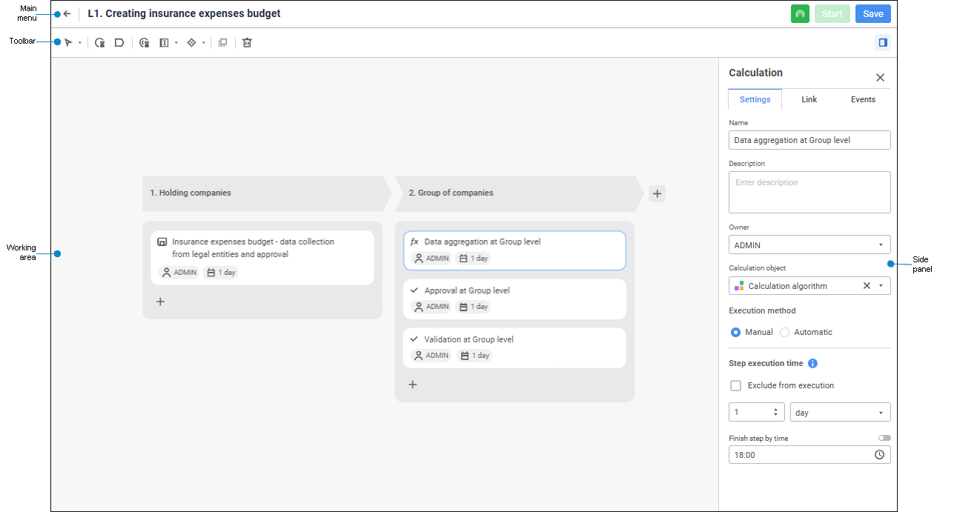Viewport: 957px width, 512px height.
Task: Click ADMIN badge on Approval card
Action: pyautogui.click(x=431, y=307)
